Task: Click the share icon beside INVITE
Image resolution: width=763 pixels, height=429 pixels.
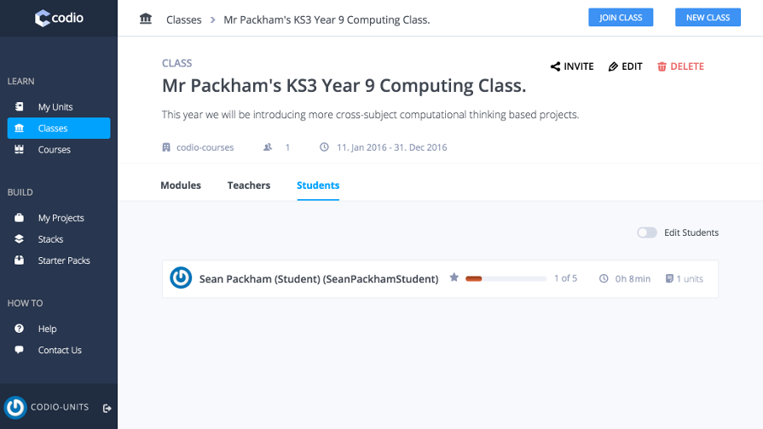Action: [555, 66]
